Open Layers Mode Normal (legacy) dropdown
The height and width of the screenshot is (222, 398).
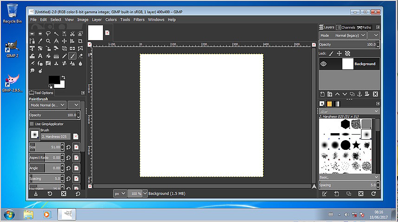click(x=343, y=36)
